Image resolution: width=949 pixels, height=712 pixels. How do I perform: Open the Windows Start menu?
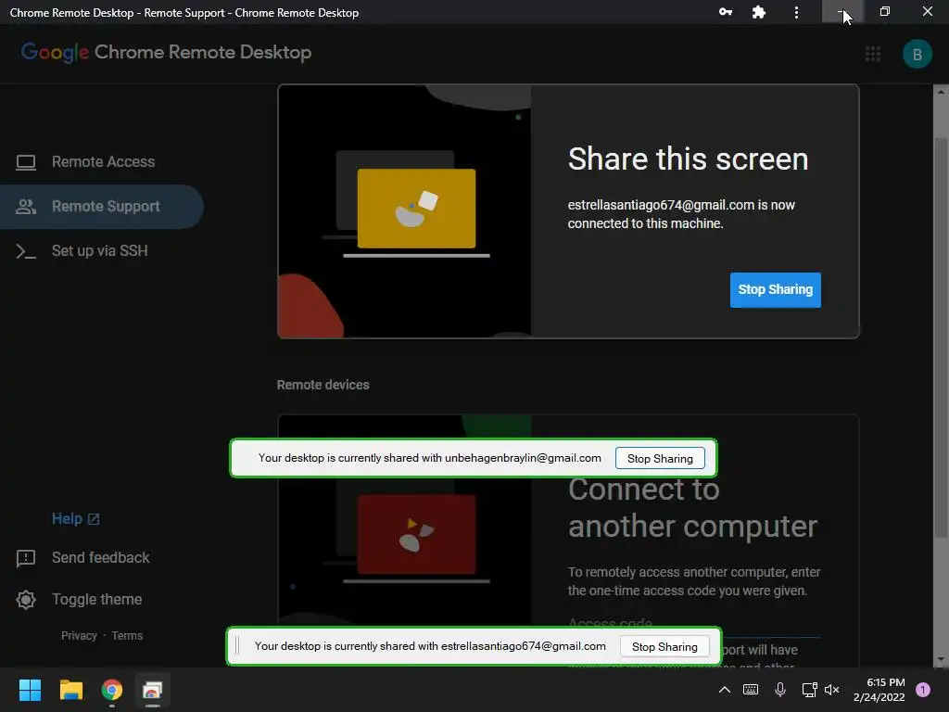(30, 690)
